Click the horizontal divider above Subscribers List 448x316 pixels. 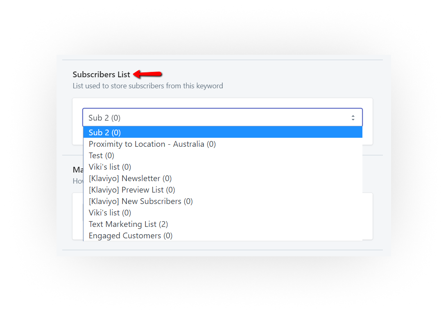[x=223, y=60]
